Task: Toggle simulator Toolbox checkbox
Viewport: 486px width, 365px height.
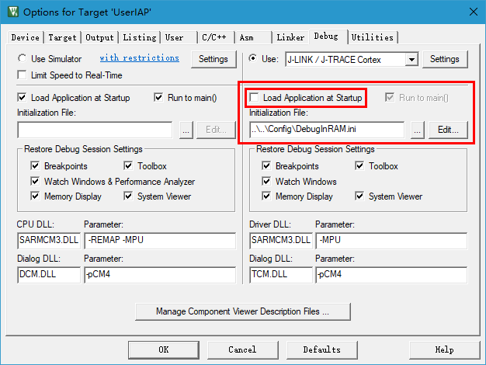Action: click(x=128, y=165)
